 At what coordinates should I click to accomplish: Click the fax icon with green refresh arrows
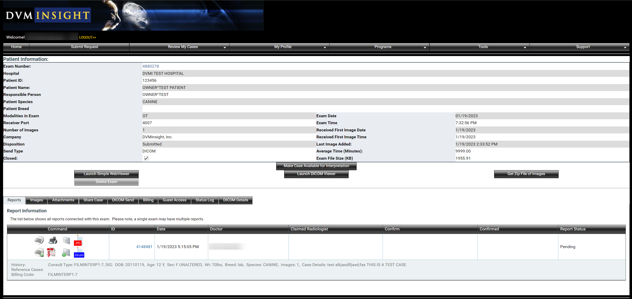pos(39,252)
